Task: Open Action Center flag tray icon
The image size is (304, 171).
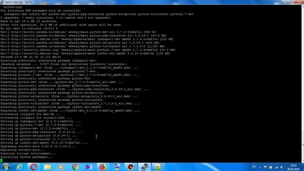Action: point(266,167)
